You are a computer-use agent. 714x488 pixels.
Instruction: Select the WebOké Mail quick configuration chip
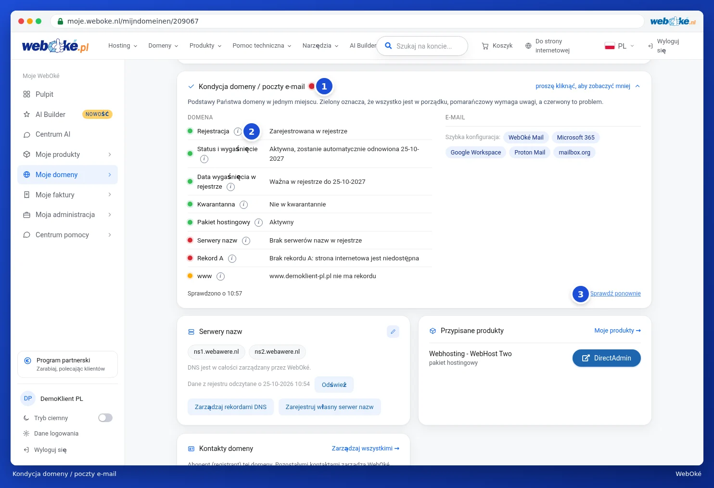[526, 138]
